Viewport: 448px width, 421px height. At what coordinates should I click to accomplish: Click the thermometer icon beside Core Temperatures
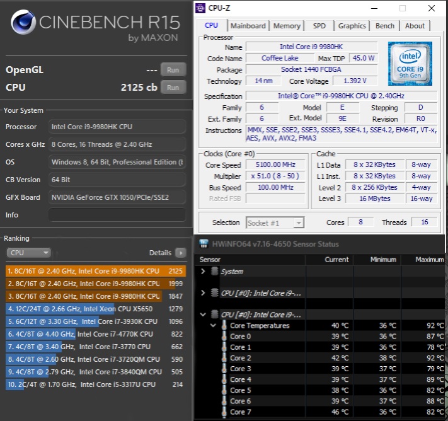[224, 325]
